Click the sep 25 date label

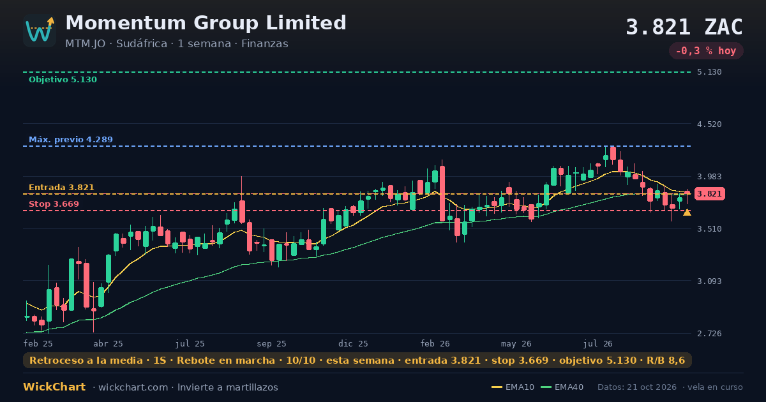point(272,343)
